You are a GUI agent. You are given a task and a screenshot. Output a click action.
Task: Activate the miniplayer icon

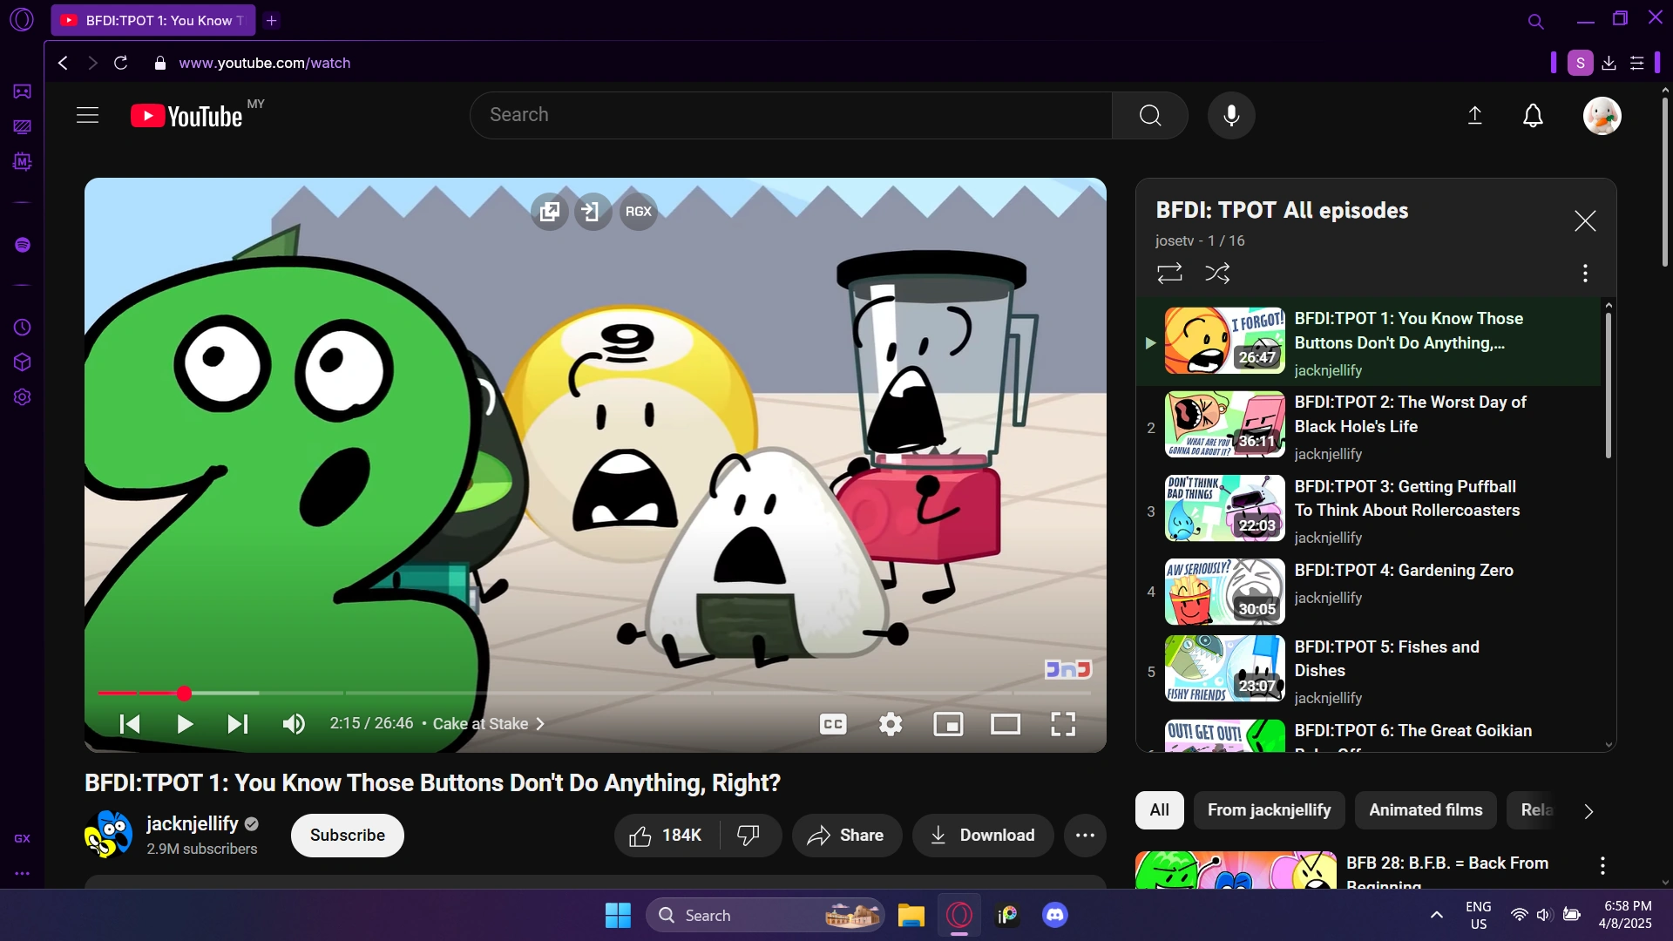[949, 724]
